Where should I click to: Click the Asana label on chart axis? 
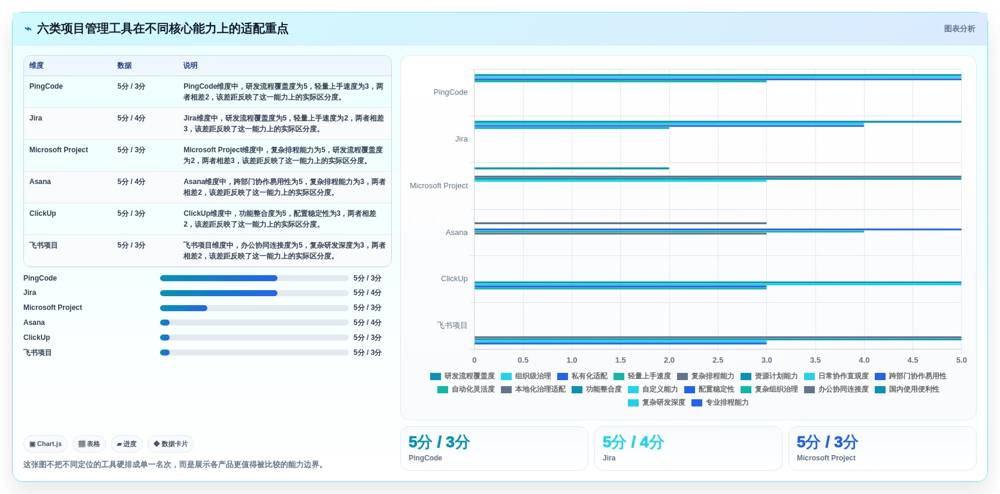[x=457, y=233]
